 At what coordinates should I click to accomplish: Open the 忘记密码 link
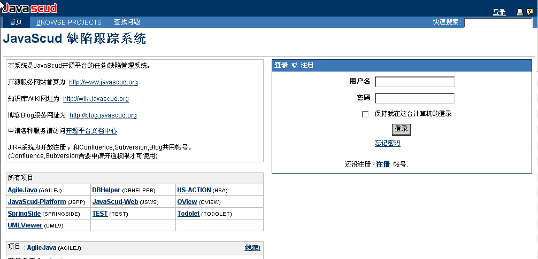pyautogui.click(x=387, y=143)
